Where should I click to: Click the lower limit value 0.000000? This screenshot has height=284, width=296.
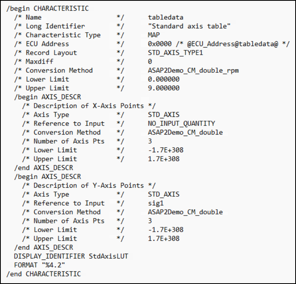[164, 79]
